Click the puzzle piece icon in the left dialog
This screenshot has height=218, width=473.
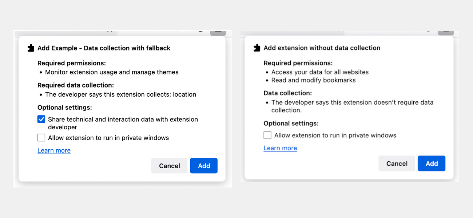[31, 48]
